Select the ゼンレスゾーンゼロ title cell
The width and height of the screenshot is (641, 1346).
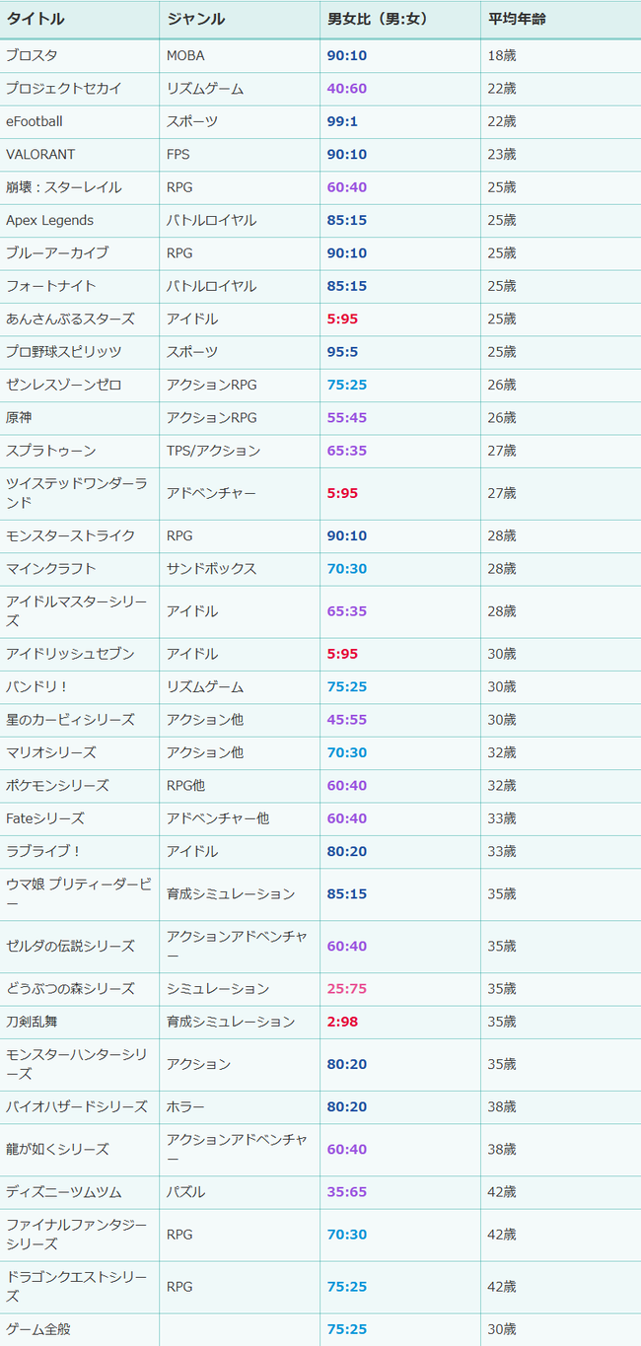(x=80, y=385)
